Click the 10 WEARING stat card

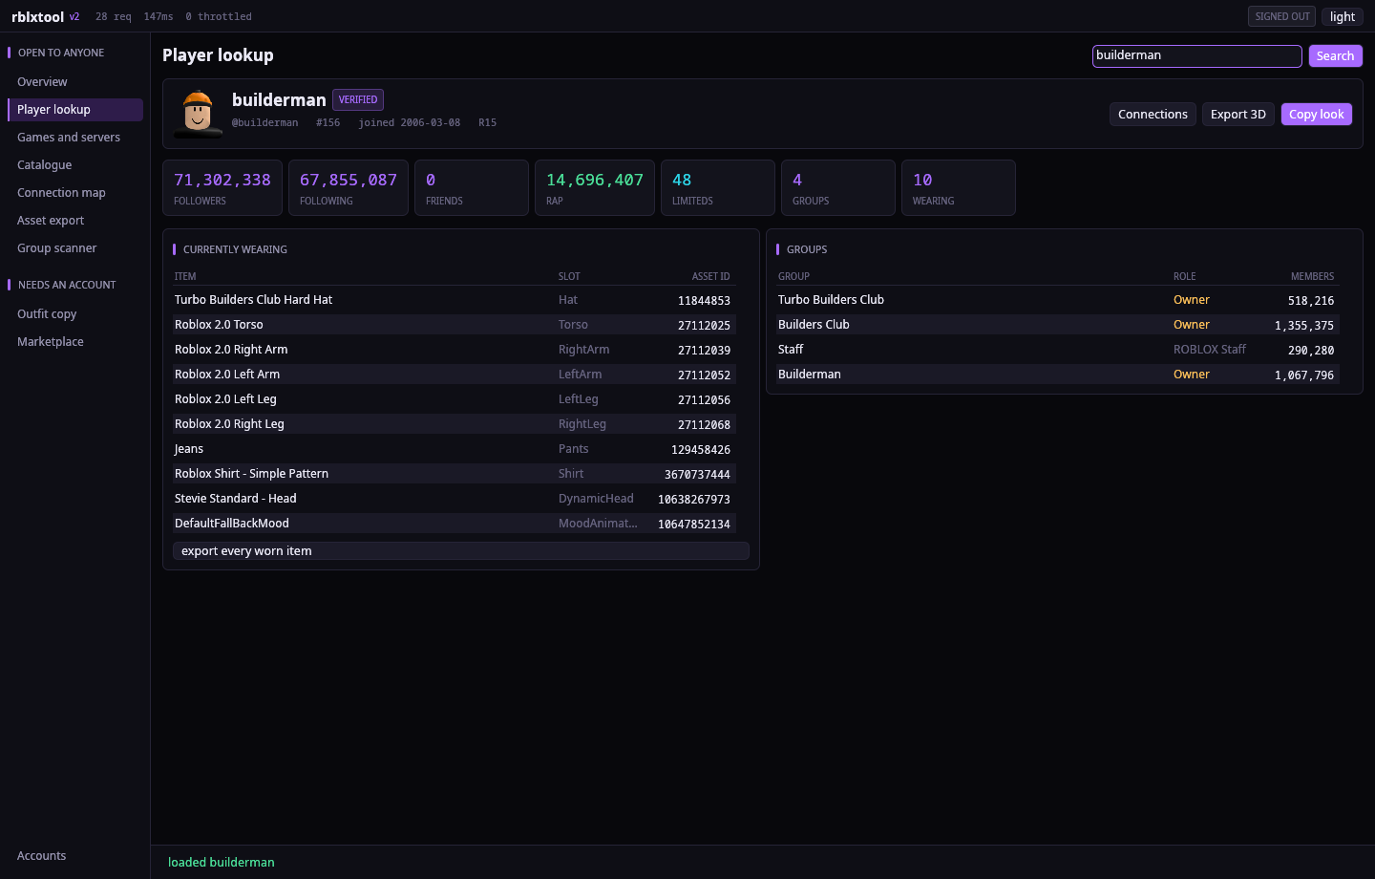pos(959,187)
